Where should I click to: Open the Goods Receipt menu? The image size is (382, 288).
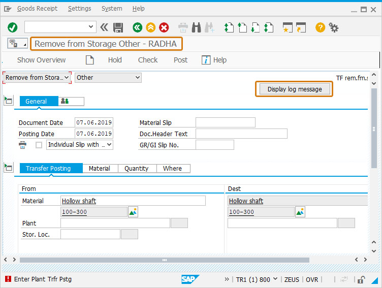37,9
